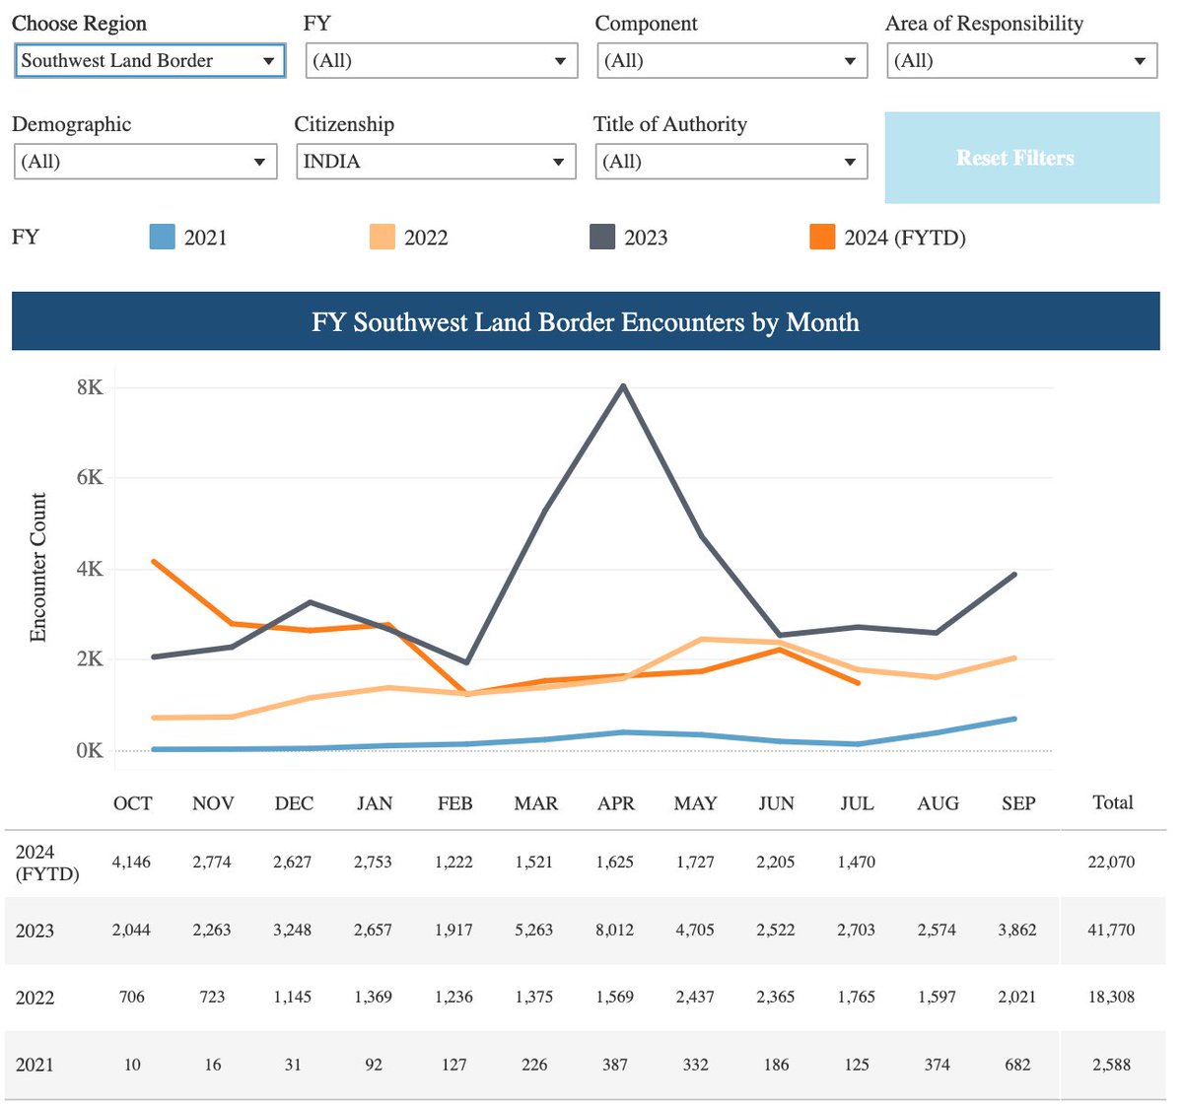The width and height of the screenshot is (1183, 1106).
Task: Click the 1,222 cell for February 2024
Action: pos(453,862)
